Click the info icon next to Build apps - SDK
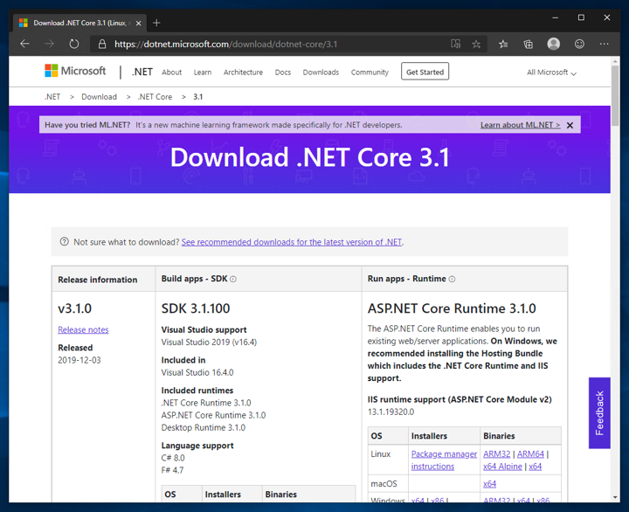Image resolution: width=629 pixels, height=512 pixels. click(233, 280)
